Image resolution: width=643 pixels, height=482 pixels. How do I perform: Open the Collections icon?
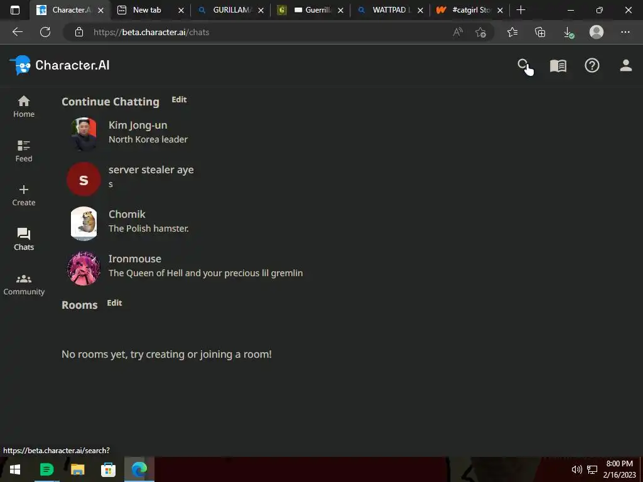point(540,32)
